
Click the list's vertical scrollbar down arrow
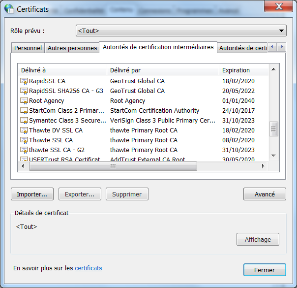pyautogui.click(x=273, y=156)
